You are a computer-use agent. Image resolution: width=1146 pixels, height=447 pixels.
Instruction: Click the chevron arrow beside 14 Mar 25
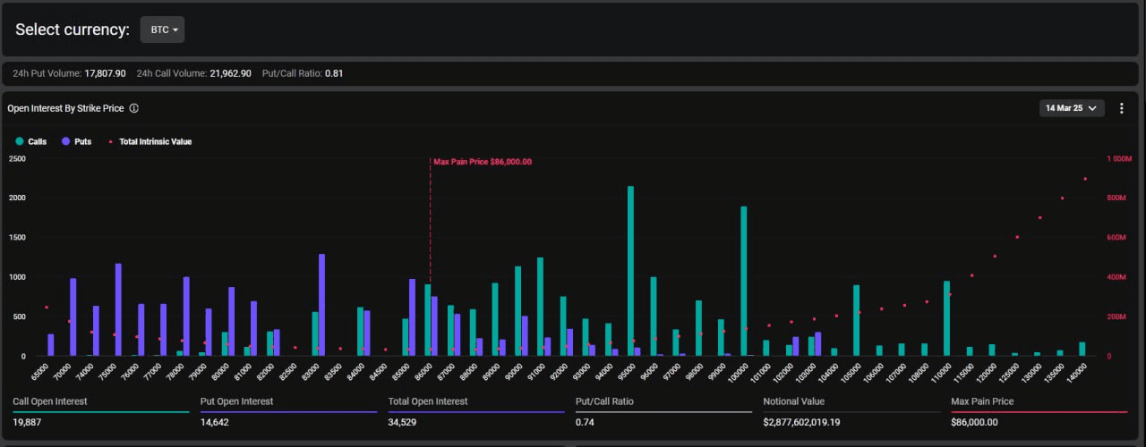(x=1092, y=108)
